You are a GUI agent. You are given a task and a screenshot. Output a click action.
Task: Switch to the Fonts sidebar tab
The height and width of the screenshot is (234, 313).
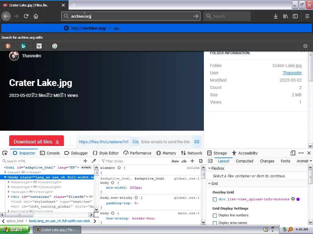coord(285,161)
